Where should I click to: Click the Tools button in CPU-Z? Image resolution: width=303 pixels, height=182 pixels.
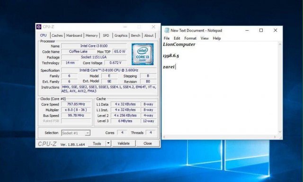click(x=97, y=143)
